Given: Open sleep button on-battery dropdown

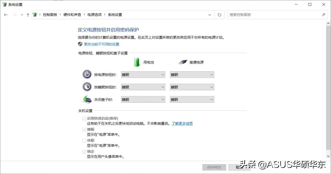Looking at the screenshot, I should [x=143, y=87].
